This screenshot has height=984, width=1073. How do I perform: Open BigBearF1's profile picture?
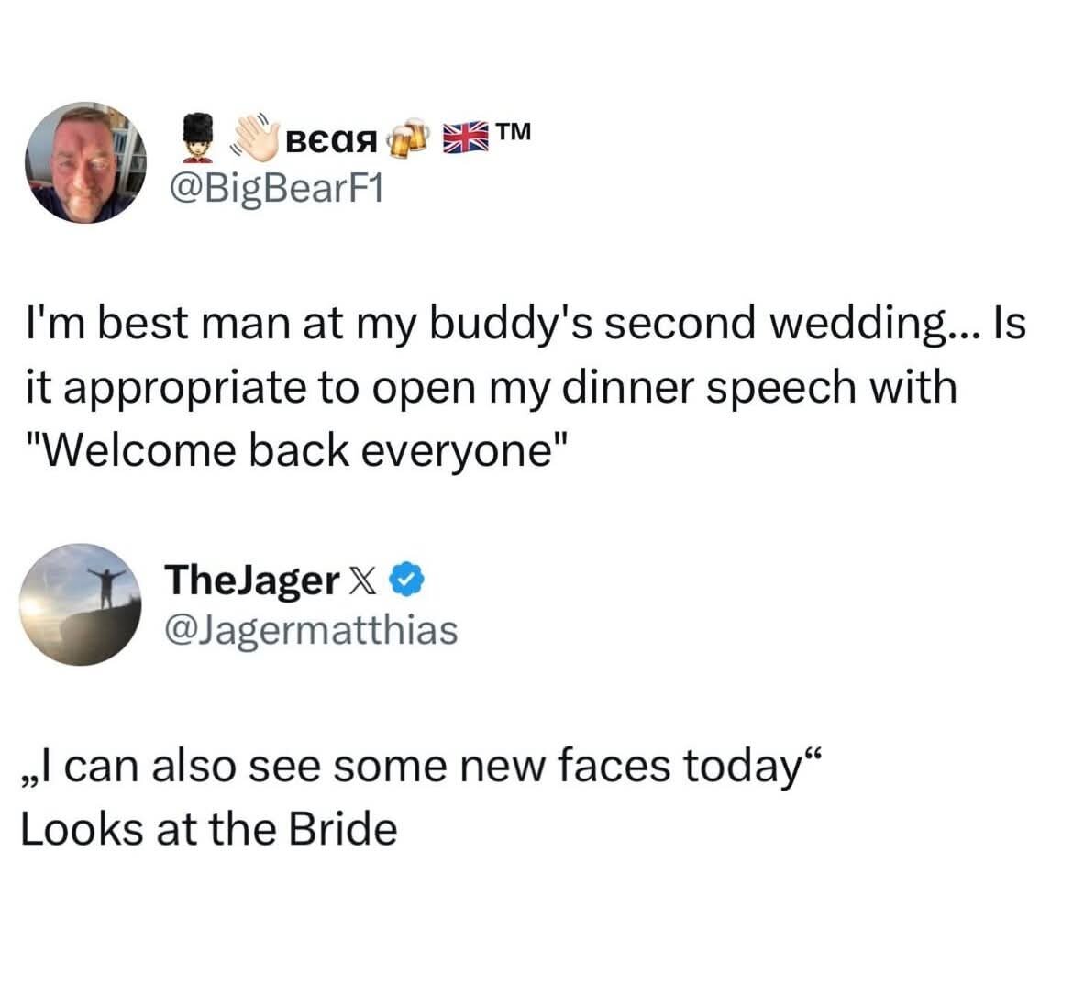(86, 162)
